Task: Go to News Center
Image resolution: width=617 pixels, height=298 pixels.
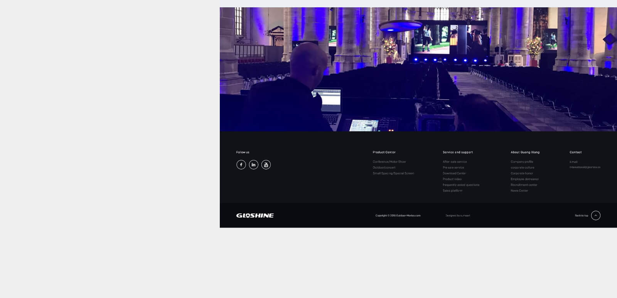Action: pos(519,191)
